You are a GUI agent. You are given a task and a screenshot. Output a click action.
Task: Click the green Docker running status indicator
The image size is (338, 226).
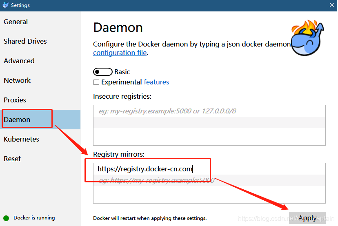(6, 218)
